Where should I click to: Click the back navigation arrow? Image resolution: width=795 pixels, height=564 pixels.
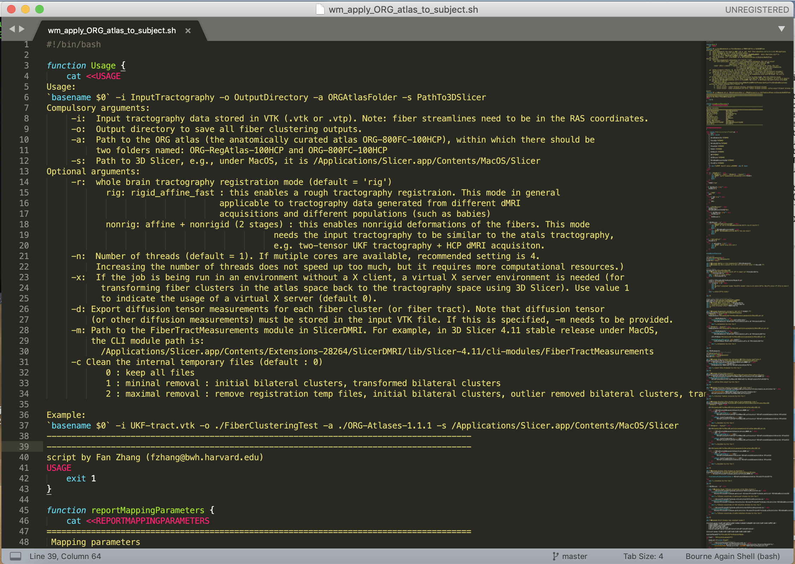point(12,29)
